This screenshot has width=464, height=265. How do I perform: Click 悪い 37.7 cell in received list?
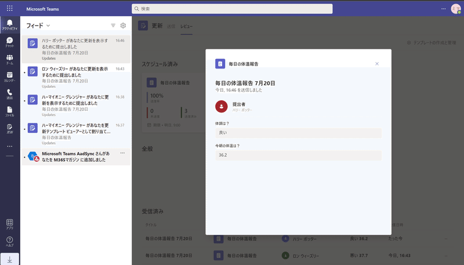[x=359, y=256]
